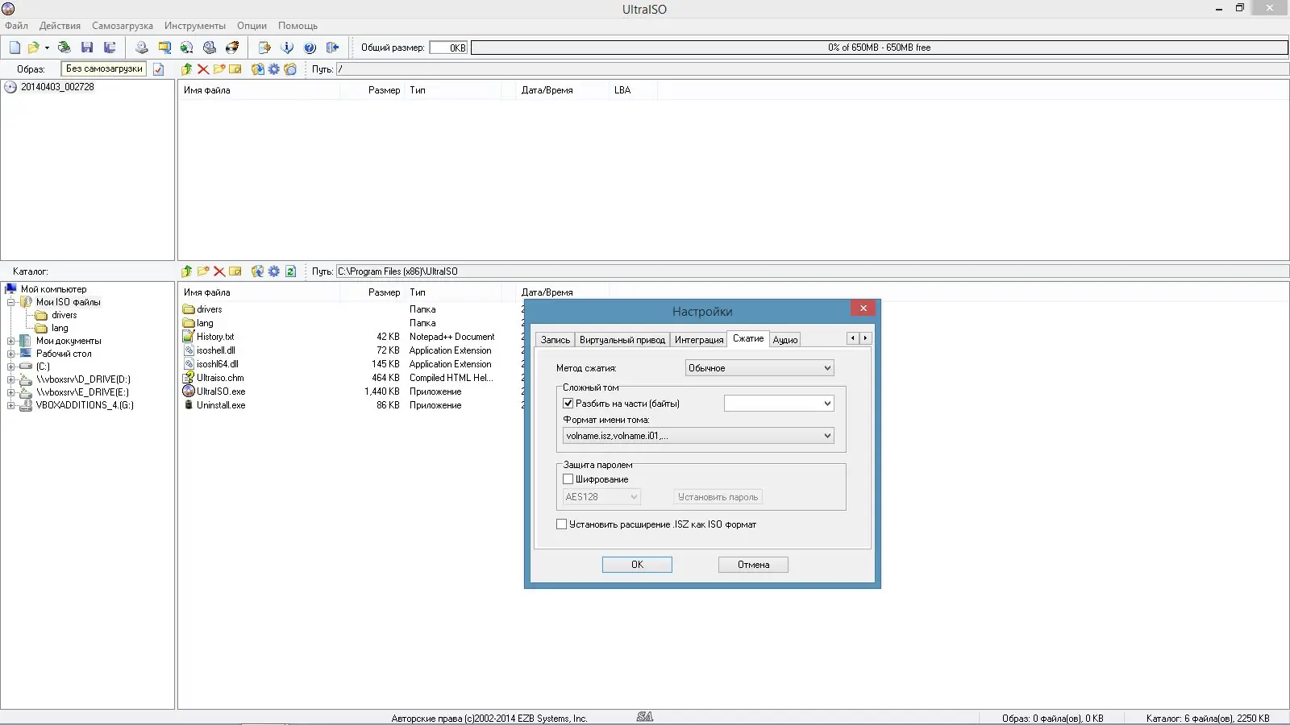Enable the Шифрование checkbox
The height and width of the screenshot is (725, 1290).
point(568,478)
